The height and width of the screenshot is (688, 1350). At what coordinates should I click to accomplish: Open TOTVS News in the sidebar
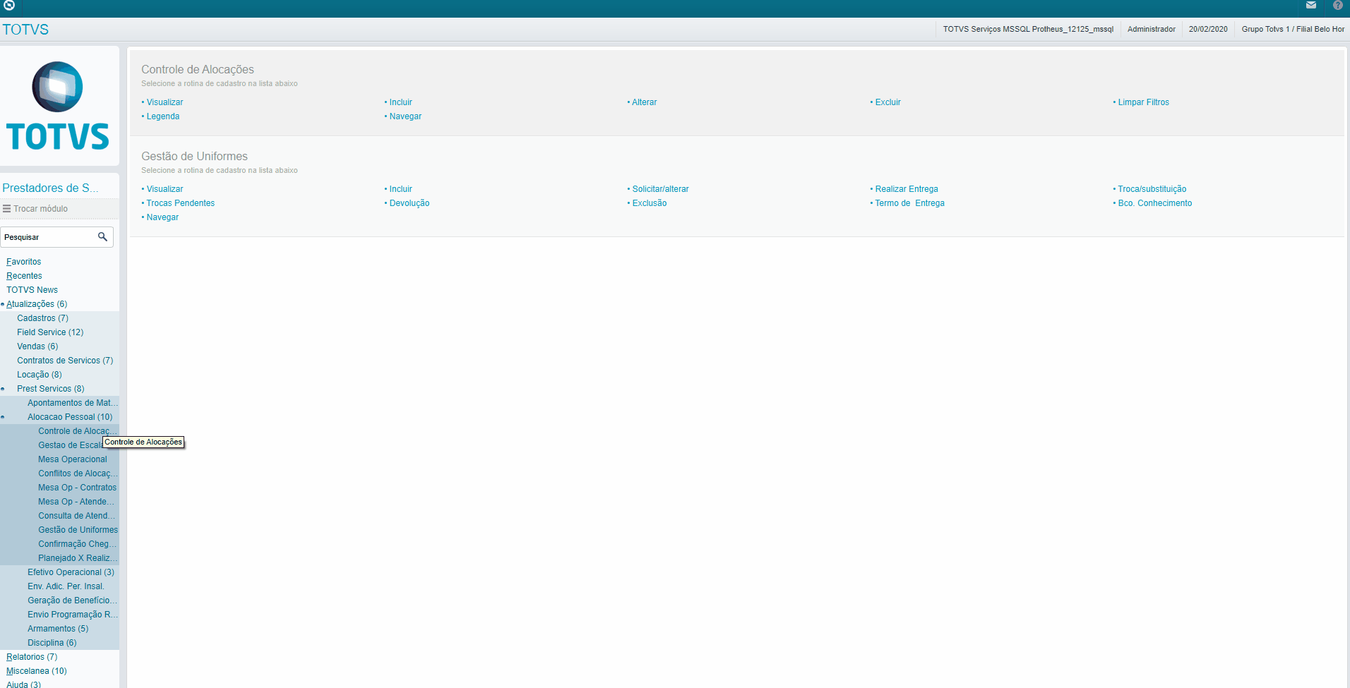pos(32,290)
